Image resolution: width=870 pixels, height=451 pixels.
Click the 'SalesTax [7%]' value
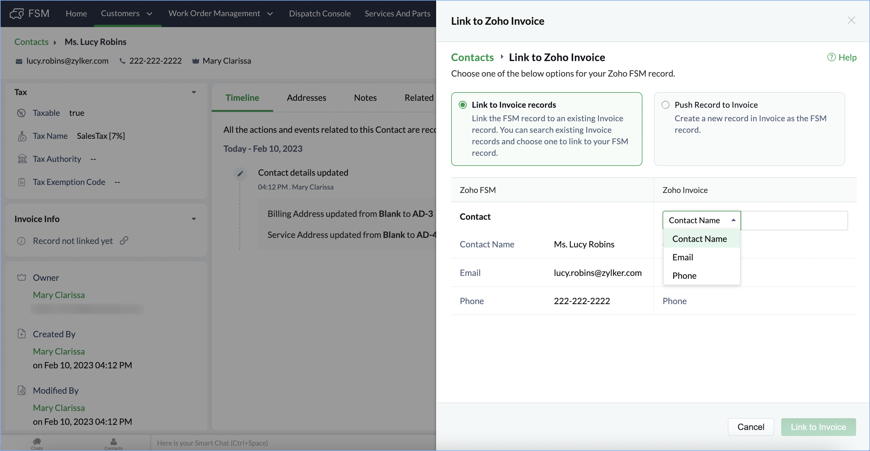(101, 136)
